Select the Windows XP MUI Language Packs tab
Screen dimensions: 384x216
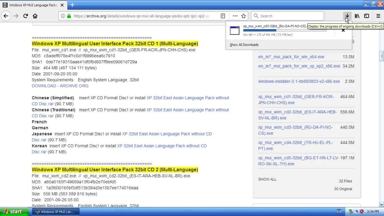33,5
